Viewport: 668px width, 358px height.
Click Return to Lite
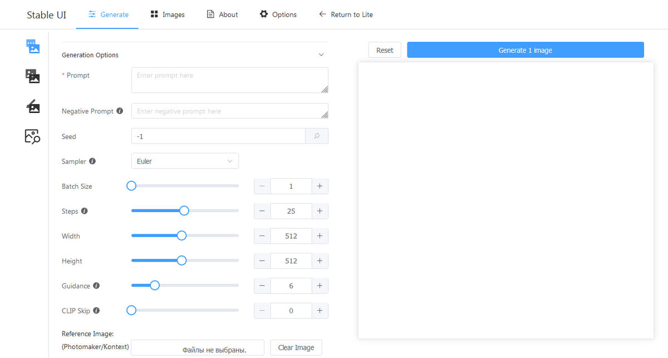point(346,14)
